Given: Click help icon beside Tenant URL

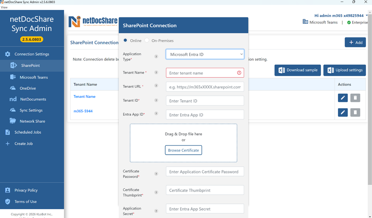Looking at the screenshot, I should coord(156,86).
